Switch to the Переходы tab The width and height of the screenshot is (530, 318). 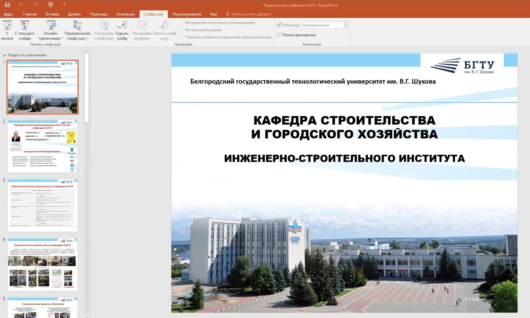coord(99,14)
